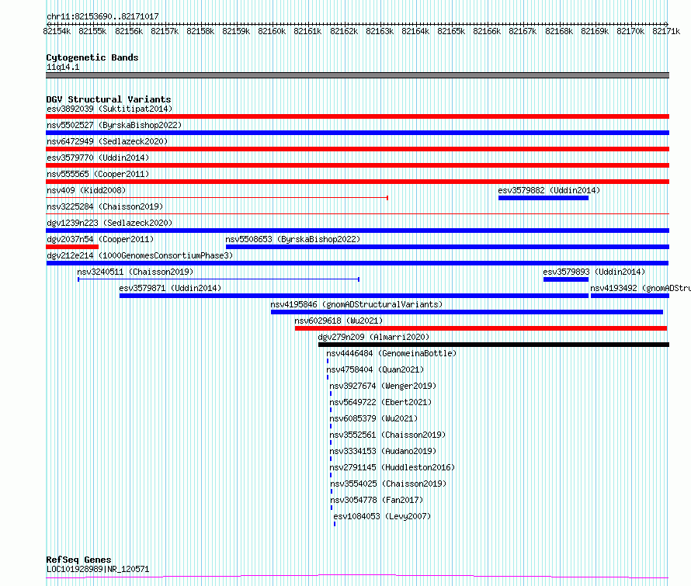This screenshot has width=691, height=586.
Task: Click the black bar under dgv279n209
Action: 494,345
